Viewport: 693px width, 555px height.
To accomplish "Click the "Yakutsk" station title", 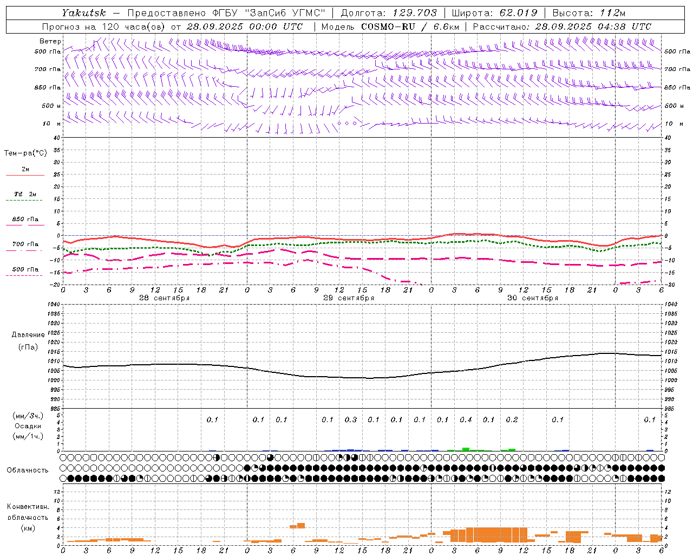I will click(x=84, y=13).
